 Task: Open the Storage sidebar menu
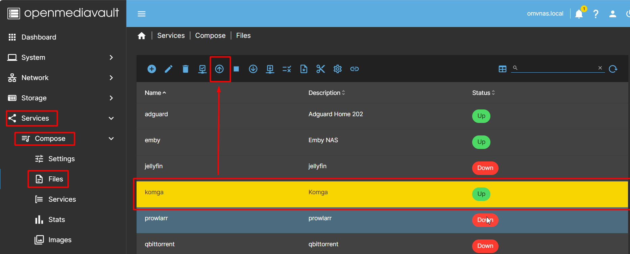click(63, 98)
